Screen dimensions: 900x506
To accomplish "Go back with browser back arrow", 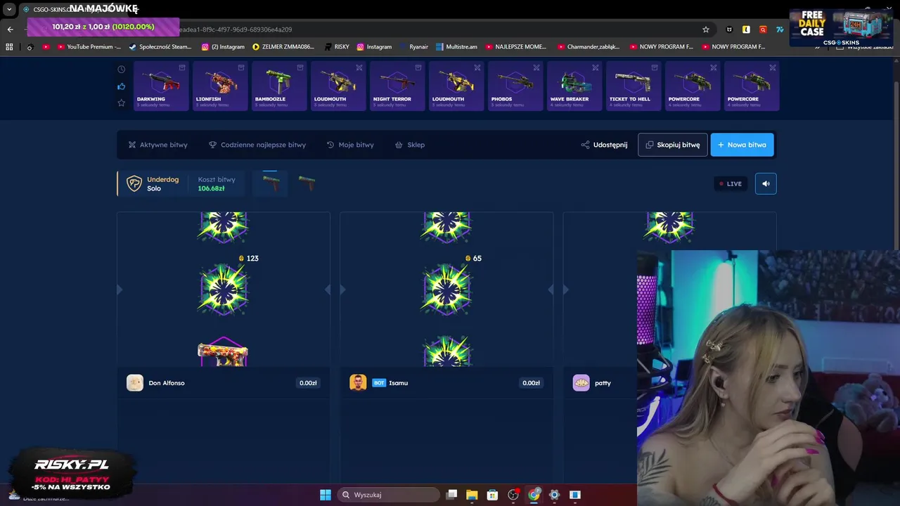I will 10,30.
